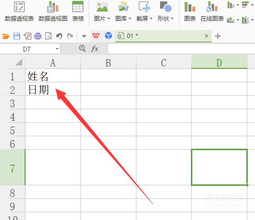Select cell A1 containing 姓名
This screenshot has width=255, height=220.
tap(53, 76)
